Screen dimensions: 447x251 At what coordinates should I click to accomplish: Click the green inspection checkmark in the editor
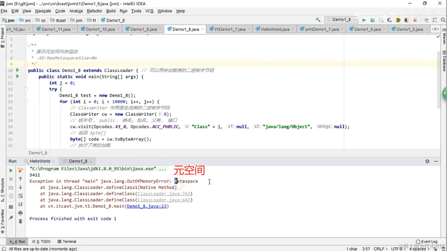pyautogui.click(x=438, y=37)
